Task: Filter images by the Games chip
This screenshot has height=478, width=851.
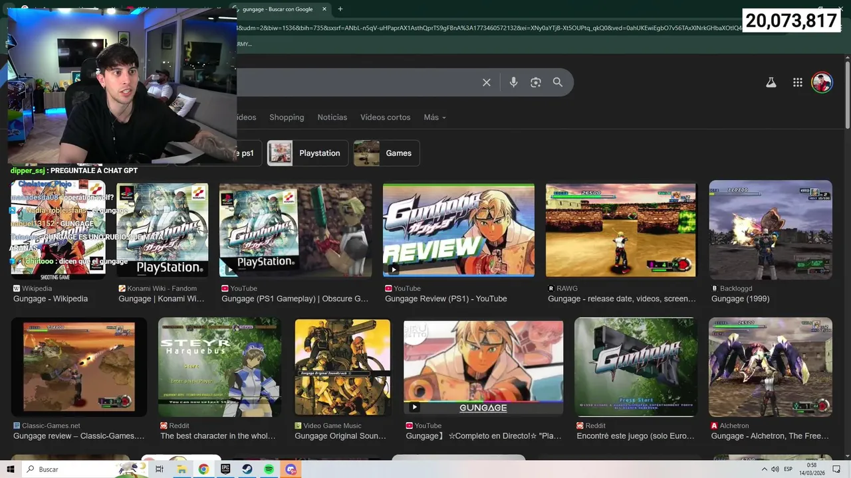Action: (386, 153)
